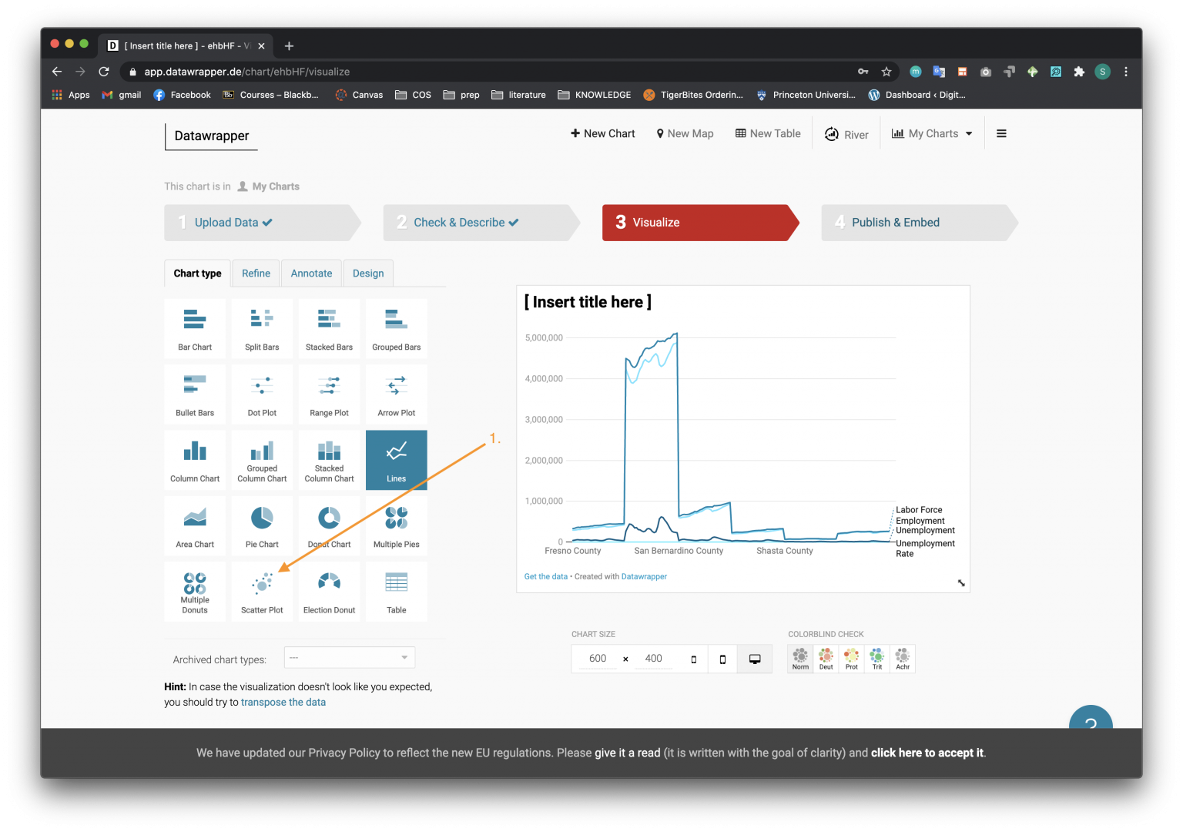Expand the My Charts dropdown
This screenshot has height=832, width=1183.
931,133
